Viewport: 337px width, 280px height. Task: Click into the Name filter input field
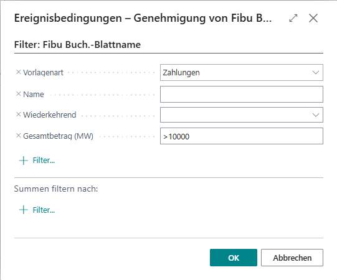[x=241, y=94]
